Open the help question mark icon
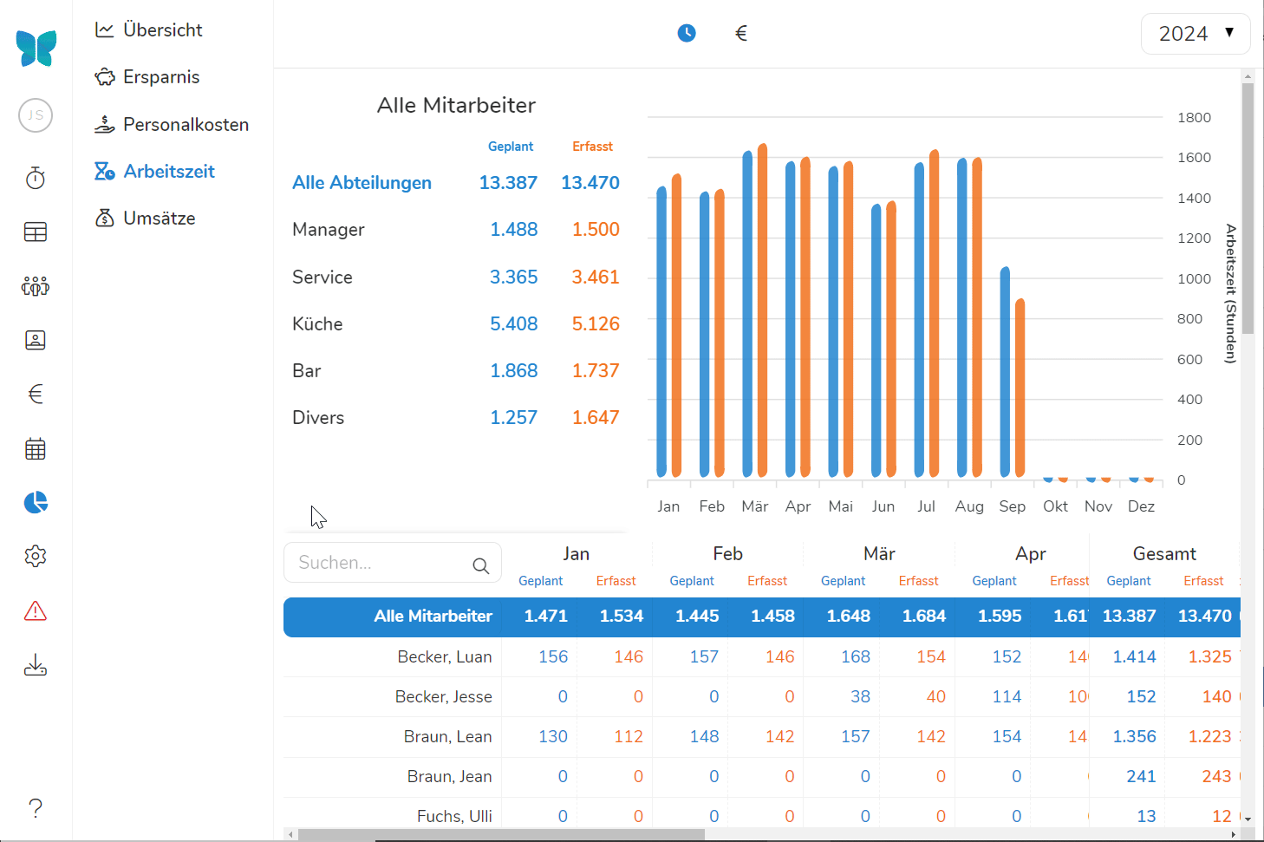The width and height of the screenshot is (1264, 842). pos(36,808)
